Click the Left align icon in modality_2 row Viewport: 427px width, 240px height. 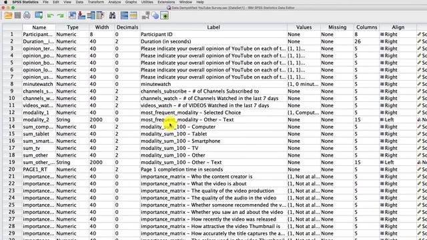(382, 120)
